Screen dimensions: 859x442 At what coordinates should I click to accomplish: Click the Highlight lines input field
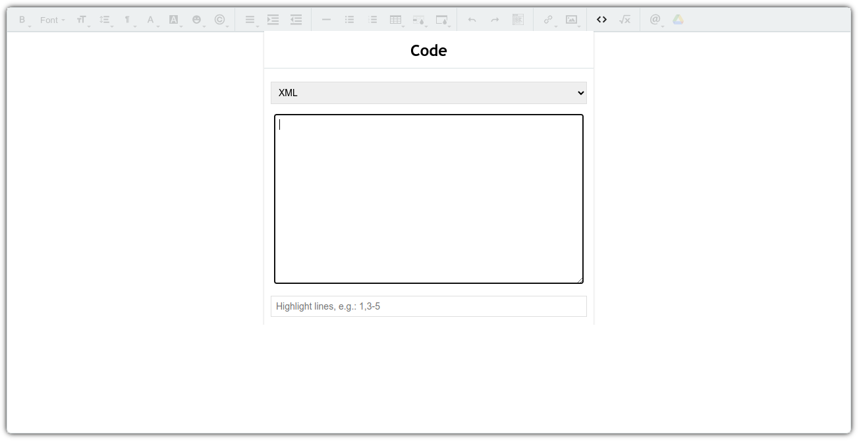[x=429, y=306]
